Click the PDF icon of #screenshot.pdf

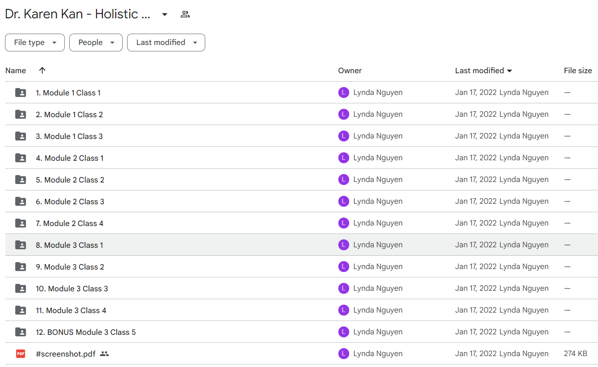pos(20,354)
